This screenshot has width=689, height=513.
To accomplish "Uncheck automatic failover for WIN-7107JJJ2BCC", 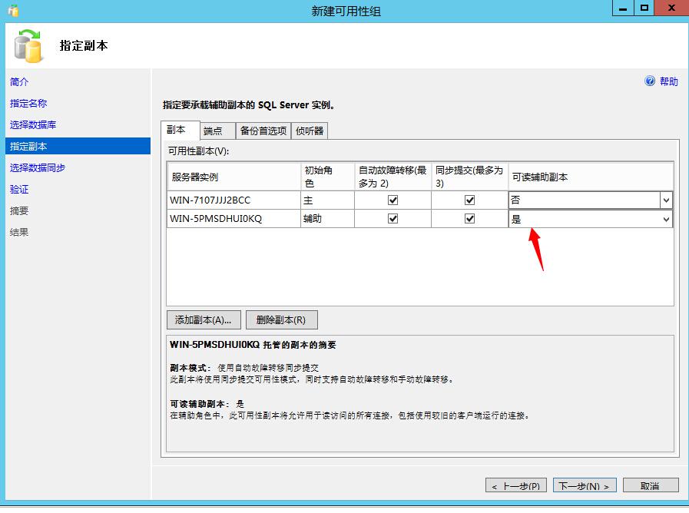I will coord(393,200).
